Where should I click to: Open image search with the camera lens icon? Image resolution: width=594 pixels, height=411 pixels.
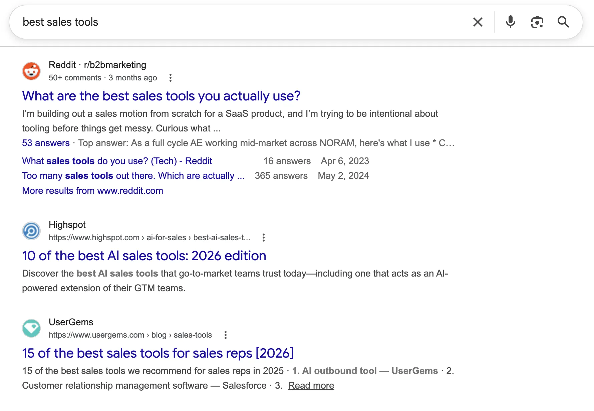[x=537, y=22]
